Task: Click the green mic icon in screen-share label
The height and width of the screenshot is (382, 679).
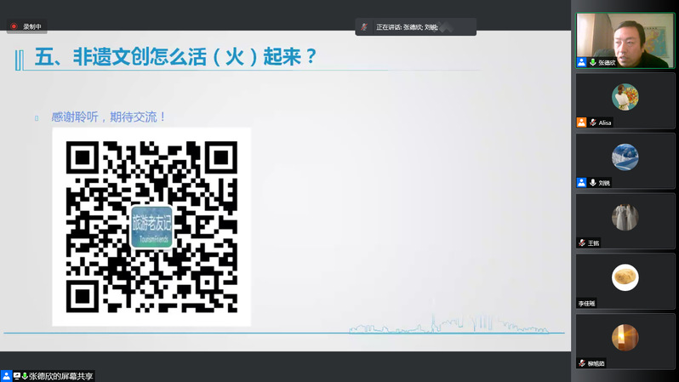Action: click(25, 375)
